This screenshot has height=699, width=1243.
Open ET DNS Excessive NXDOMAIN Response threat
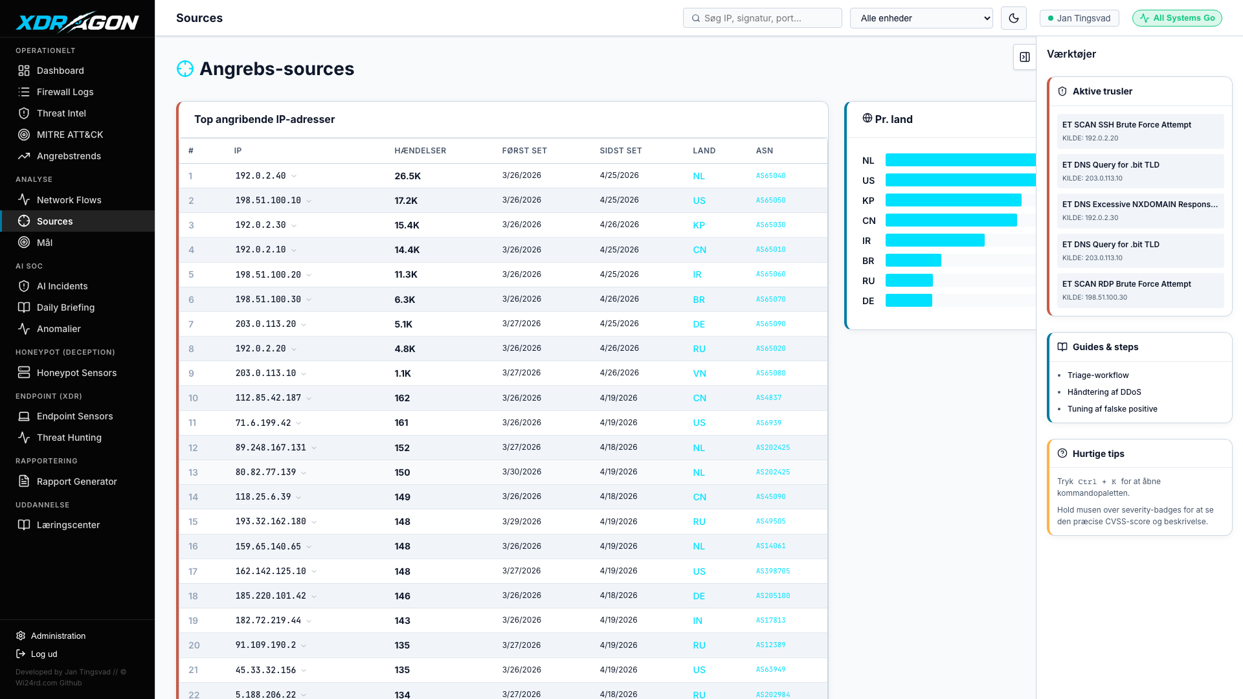coord(1141,211)
